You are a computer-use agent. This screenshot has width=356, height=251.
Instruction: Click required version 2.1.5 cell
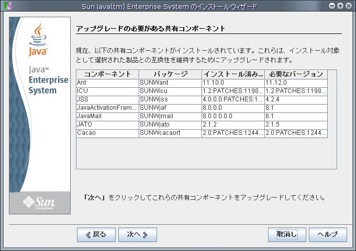[x=296, y=124]
